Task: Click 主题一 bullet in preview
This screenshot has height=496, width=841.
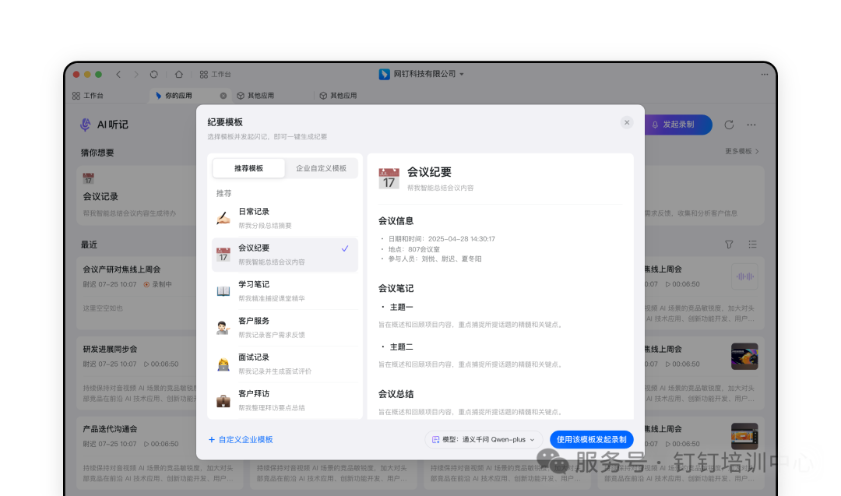Action: tap(397, 308)
